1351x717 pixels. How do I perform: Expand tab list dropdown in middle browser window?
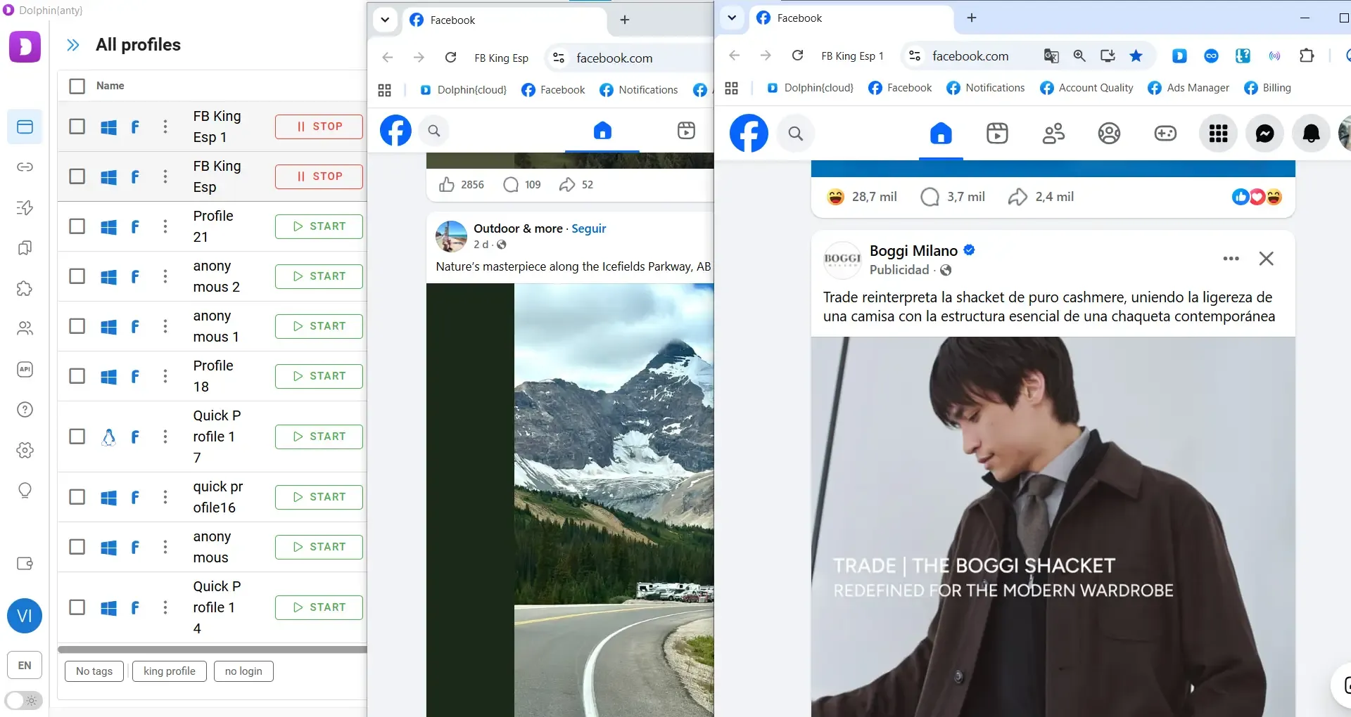385,20
